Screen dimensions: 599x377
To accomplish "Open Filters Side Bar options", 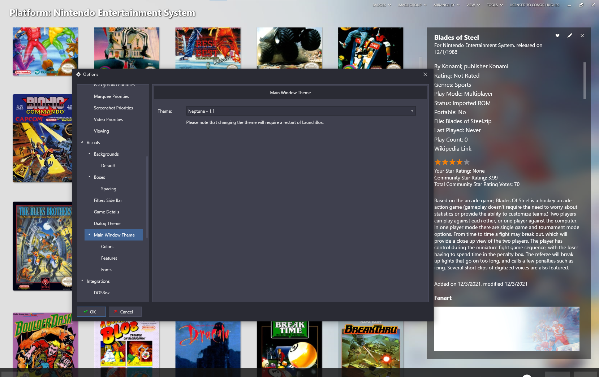I will click(x=108, y=200).
